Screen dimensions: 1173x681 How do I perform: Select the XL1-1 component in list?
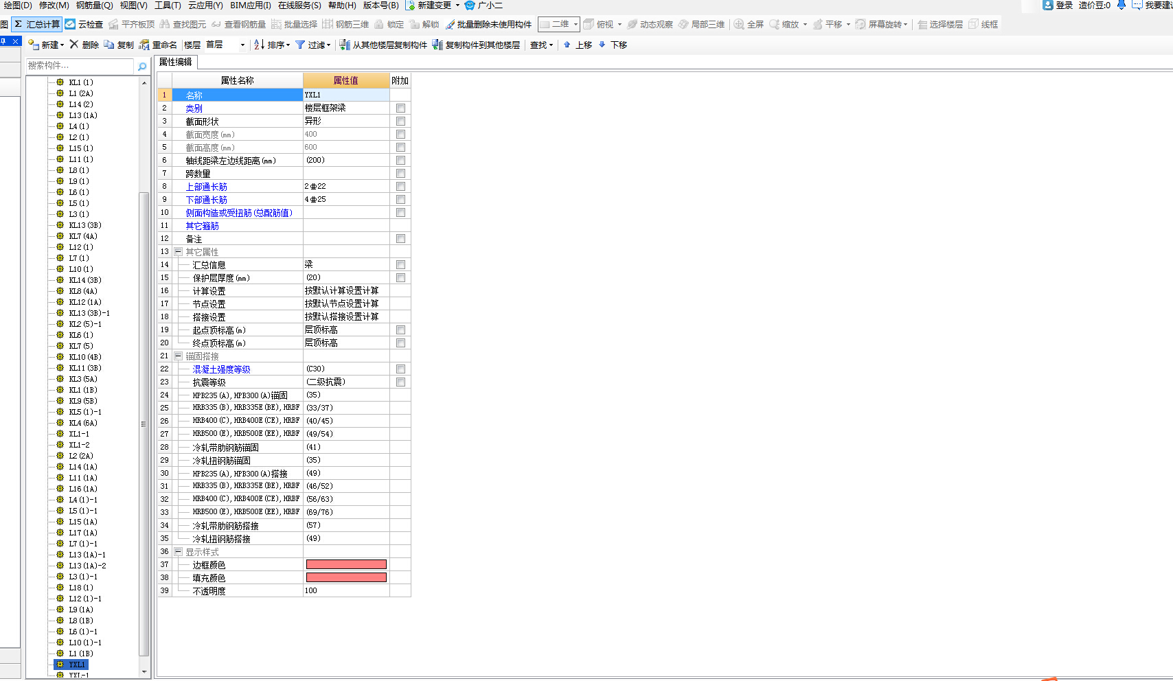tap(79, 434)
